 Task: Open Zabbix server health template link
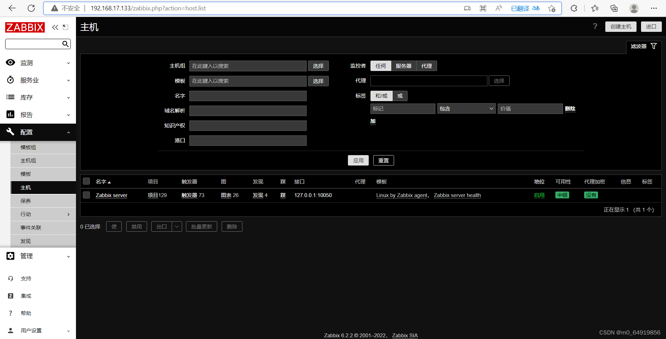tap(457, 195)
